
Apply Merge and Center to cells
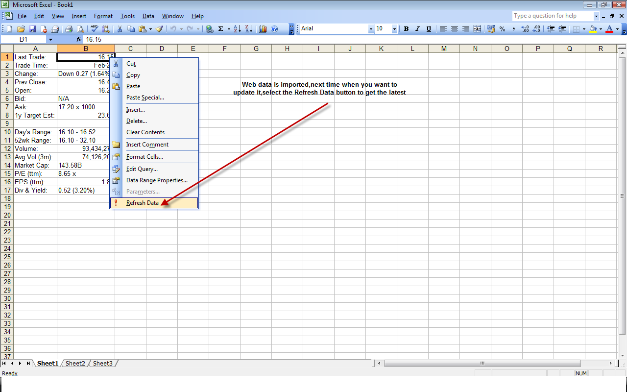coord(477,29)
